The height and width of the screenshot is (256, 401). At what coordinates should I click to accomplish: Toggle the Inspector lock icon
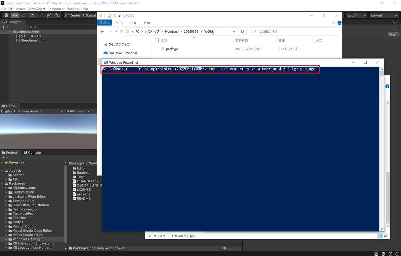click(x=393, y=22)
